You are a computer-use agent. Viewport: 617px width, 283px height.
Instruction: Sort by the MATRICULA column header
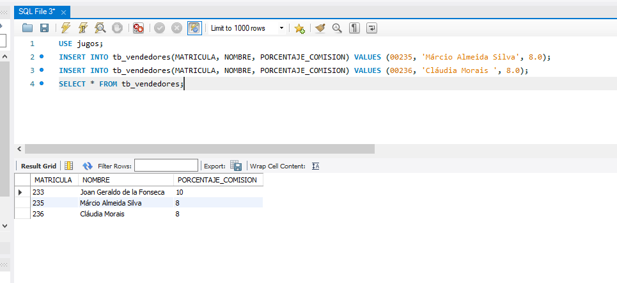coord(54,180)
